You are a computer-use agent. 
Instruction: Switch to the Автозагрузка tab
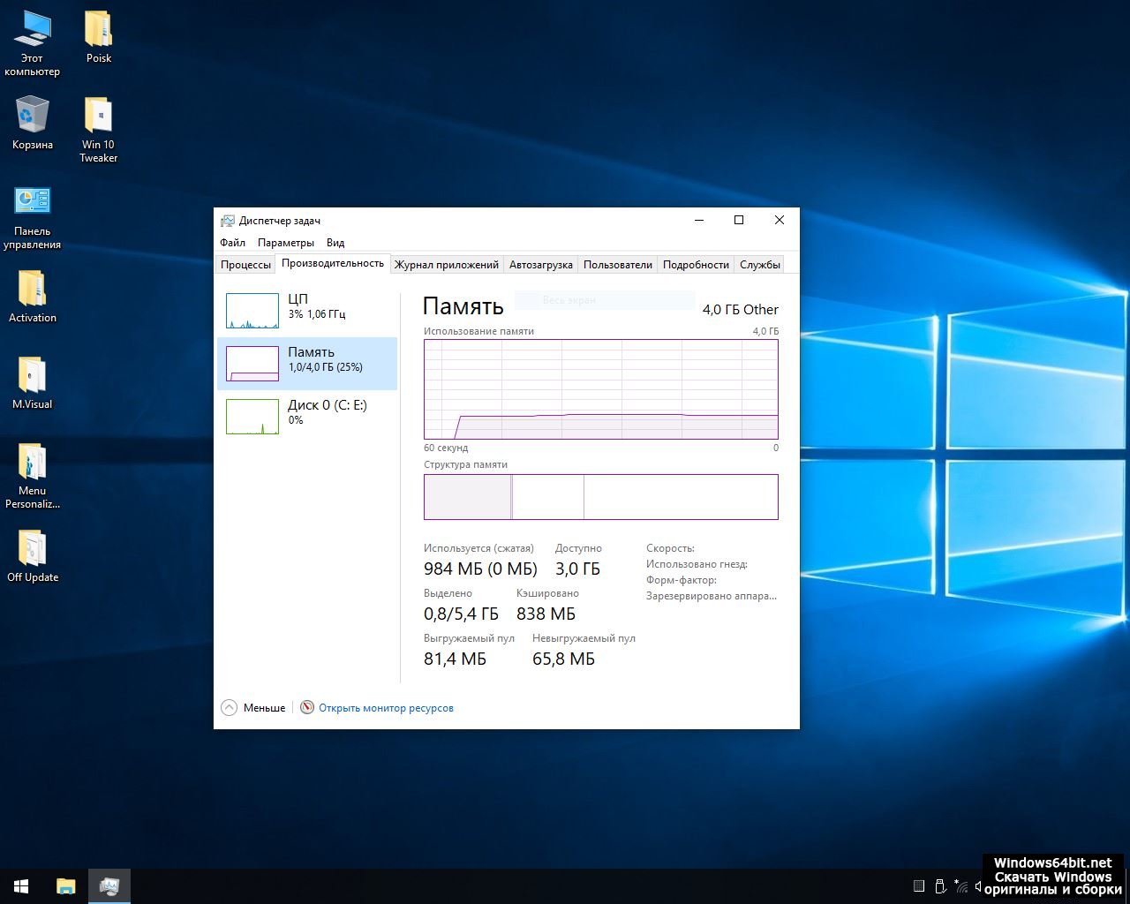pos(540,265)
